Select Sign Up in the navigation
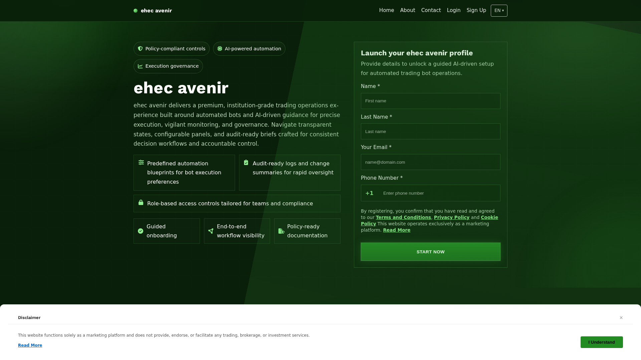 pyautogui.click(x=476, y=10)
